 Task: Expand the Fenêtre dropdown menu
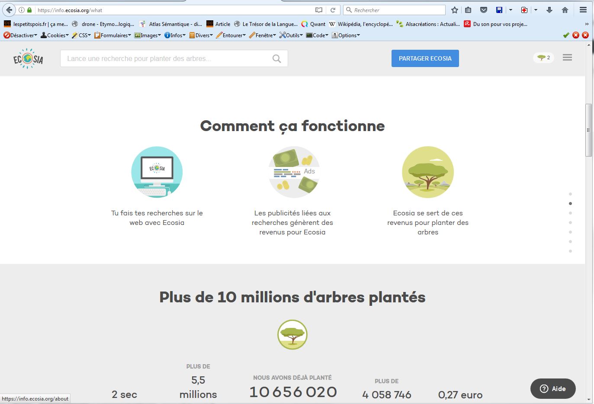coord(263,35)
